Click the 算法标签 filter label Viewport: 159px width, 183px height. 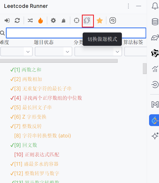click(x=133, y=42)
